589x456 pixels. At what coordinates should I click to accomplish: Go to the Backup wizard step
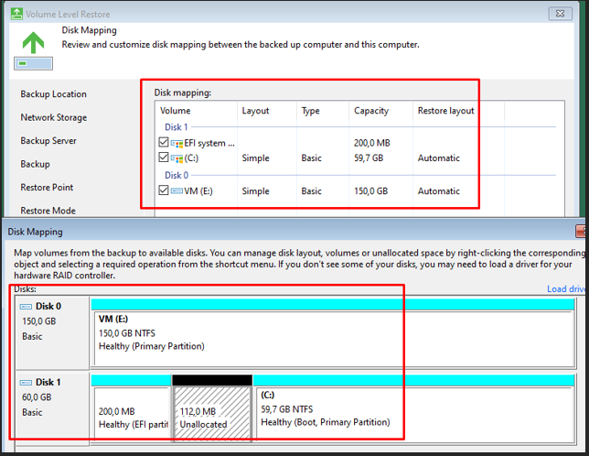click(35, 164)
